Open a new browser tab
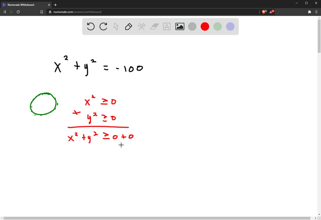321x220 pixels. point(55,5)
